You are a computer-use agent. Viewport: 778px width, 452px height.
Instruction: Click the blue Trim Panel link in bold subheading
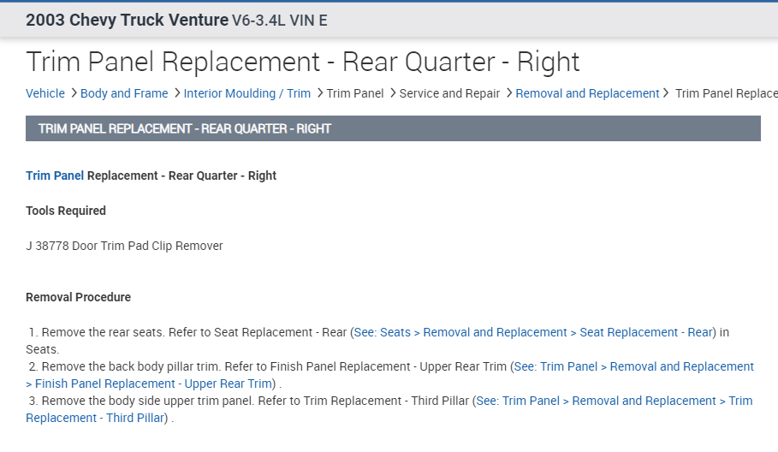click(x=55, y=175)
